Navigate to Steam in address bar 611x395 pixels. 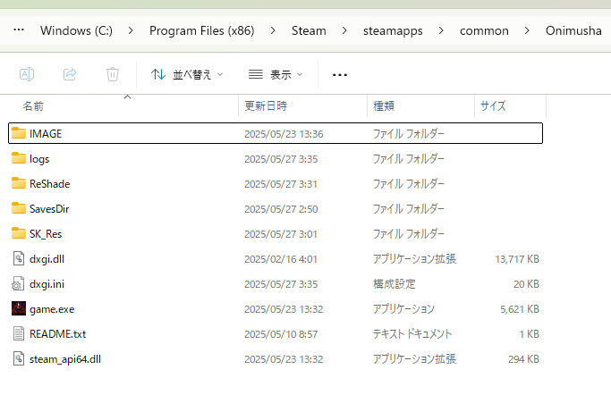[x=309, y=30]
